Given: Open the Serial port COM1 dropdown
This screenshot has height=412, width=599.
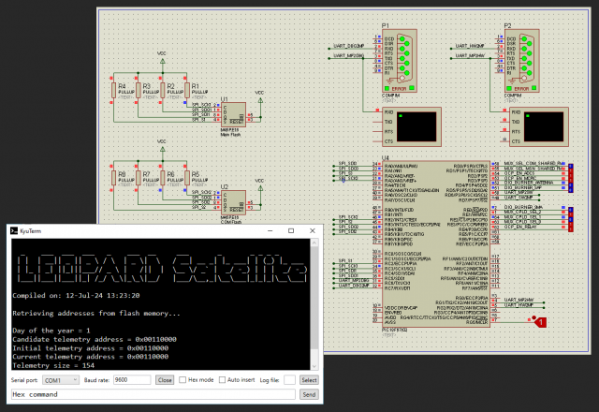Looking at the screenshot, I should coord(60,380).
